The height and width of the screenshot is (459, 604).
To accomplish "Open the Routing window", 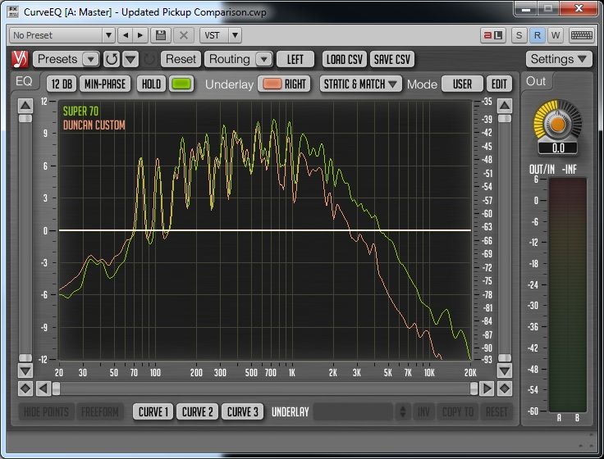I will click(x=230, y=59).
